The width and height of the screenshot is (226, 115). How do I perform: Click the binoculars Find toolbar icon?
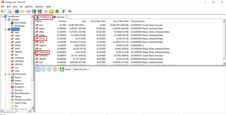tap(70, 11)
